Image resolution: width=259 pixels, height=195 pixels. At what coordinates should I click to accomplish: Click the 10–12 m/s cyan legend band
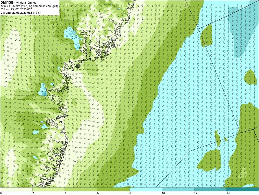pyautogui.click(x=178, y=189)
